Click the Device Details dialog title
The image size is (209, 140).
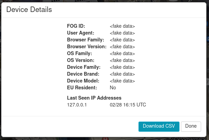click(x=29, y=10)
